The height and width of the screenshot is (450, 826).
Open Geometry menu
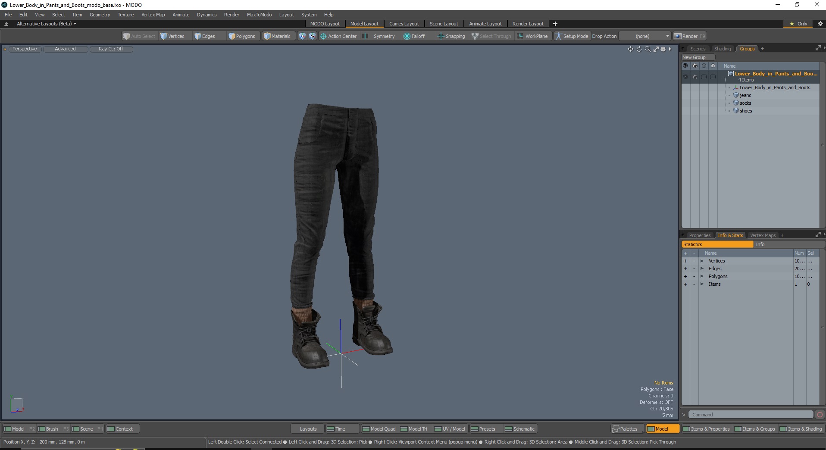pyautogui.click(x=100, y=15)
